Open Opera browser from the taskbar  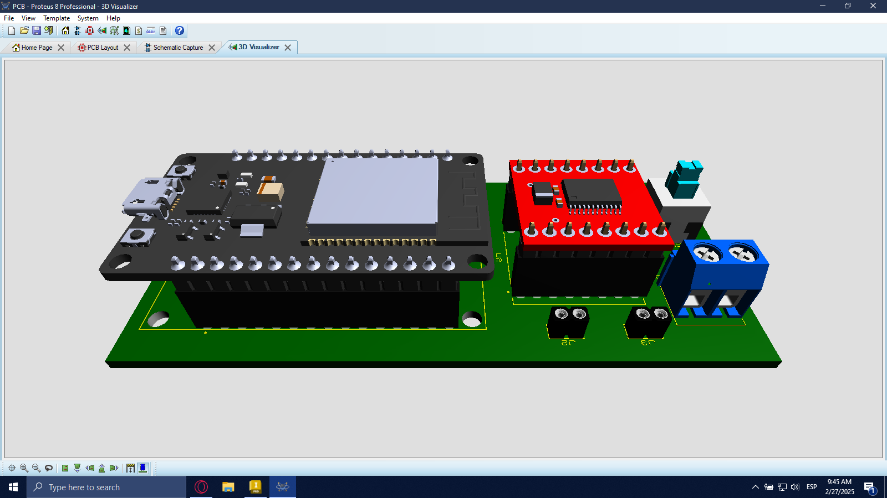[x=201, y=487]
